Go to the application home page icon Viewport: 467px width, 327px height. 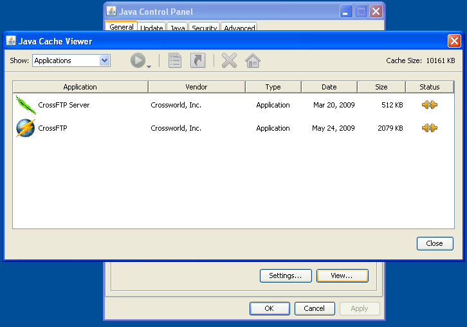tap(253, 61)
